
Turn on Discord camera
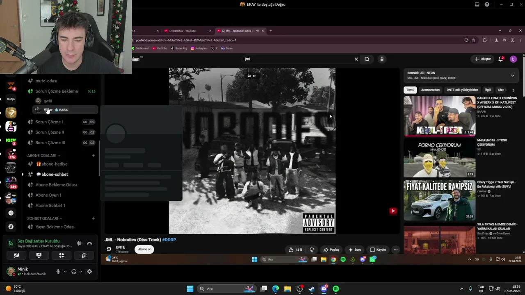coord(16,255)
